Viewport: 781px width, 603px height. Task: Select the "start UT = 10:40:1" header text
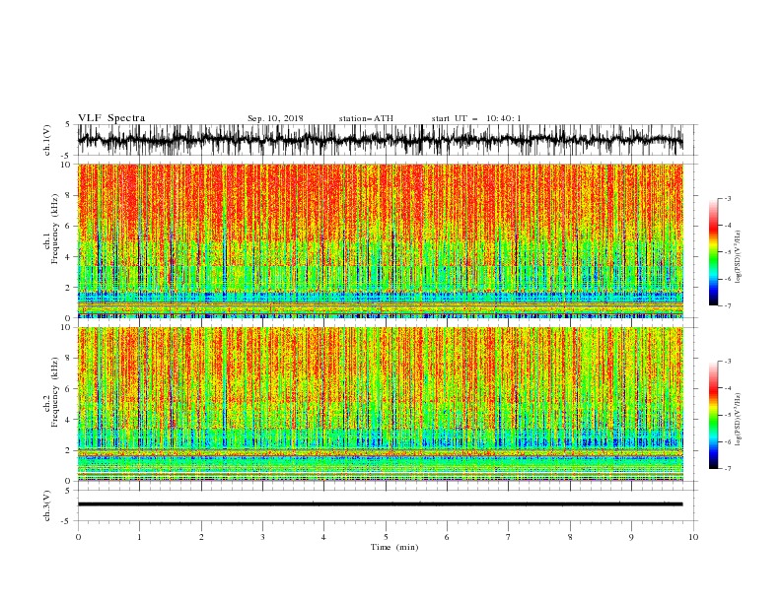(x=476, y=118)
